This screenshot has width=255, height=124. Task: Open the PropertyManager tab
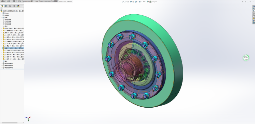(6, 6)
